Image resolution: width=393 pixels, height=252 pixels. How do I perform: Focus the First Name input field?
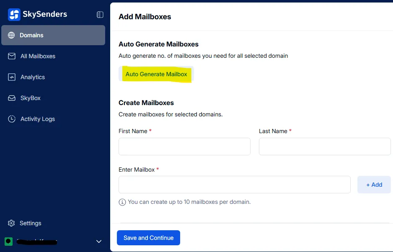coord(184,147)
